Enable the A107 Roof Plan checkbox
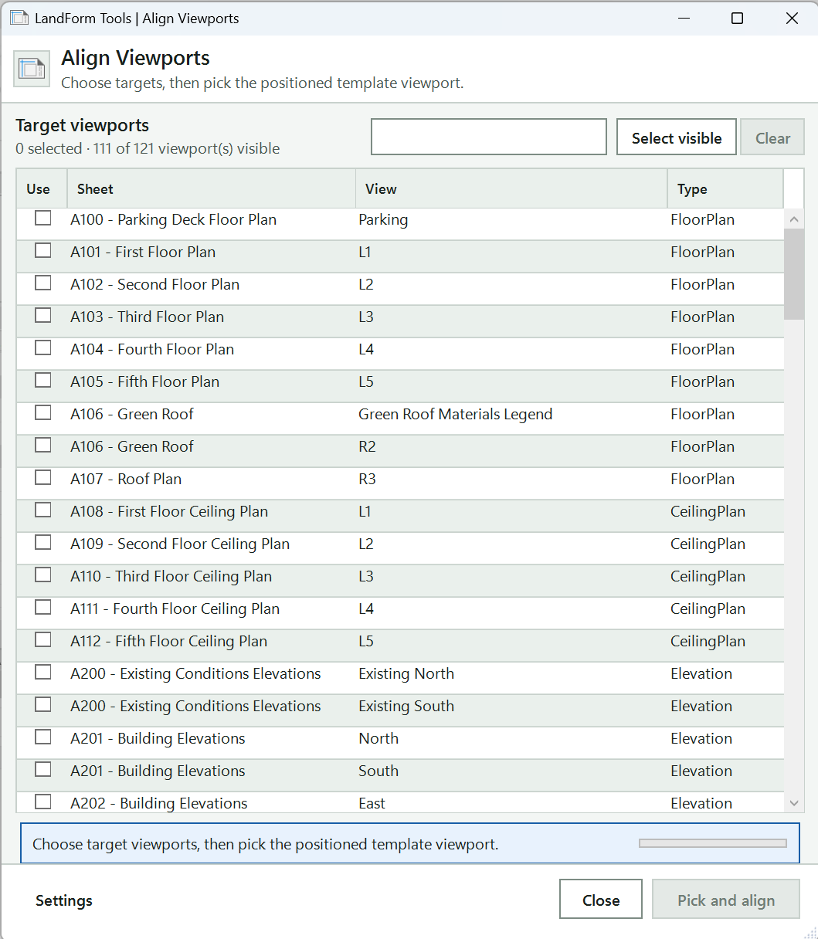The image size is (818, 939). point(43,478)
